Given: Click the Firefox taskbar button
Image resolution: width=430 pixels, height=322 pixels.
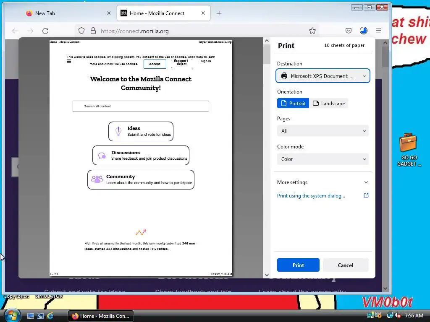Looking at the screenshot, I should point(101,316).
